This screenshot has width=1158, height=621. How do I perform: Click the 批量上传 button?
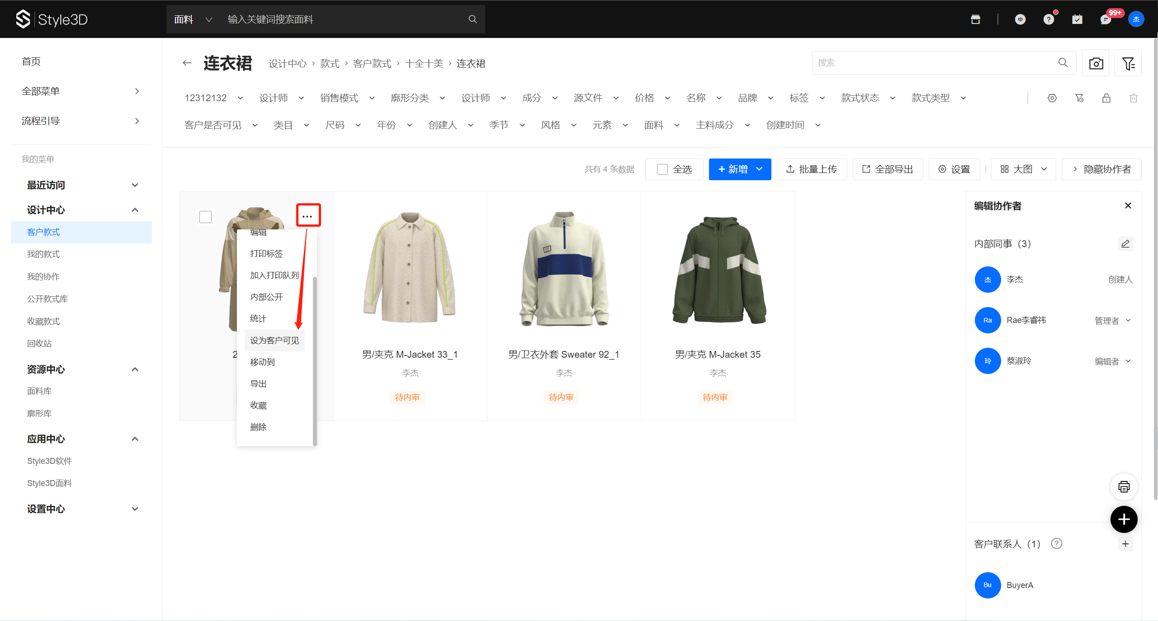click(812, 169)
